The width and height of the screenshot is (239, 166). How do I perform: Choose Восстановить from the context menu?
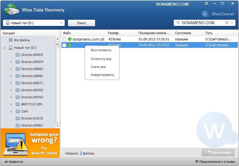pyautogui.click(x=101, y=50)
